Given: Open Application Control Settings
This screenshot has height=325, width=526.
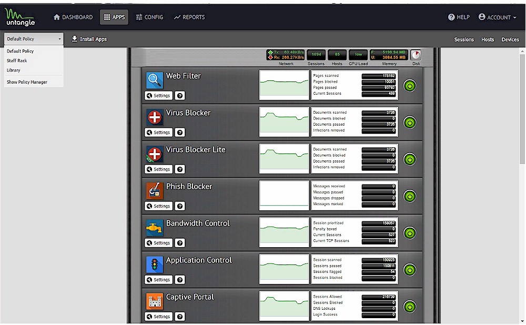Looking at the screenshot, I should (x=159, y=280).
